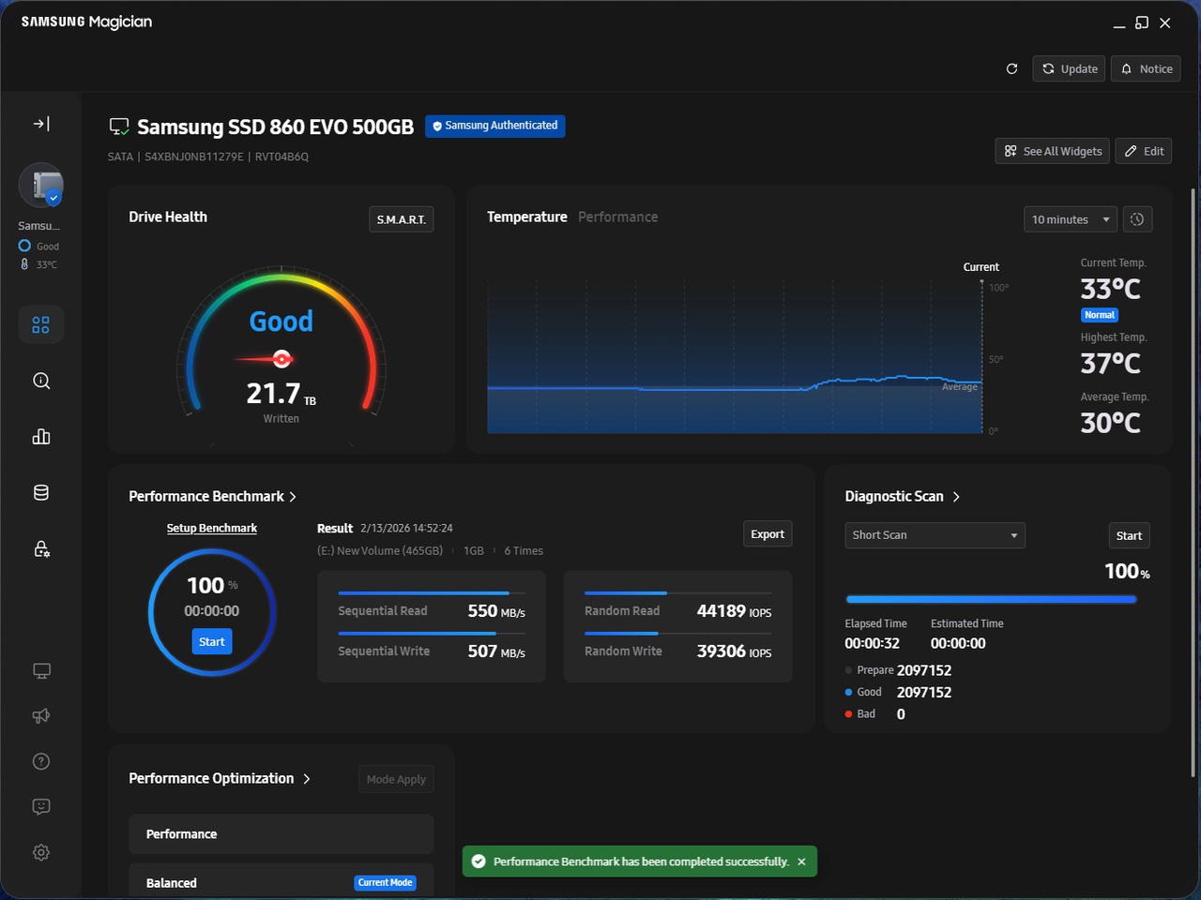
Task: Open the dashboard grid icon in the sidebar
Action: pos(41,324)
